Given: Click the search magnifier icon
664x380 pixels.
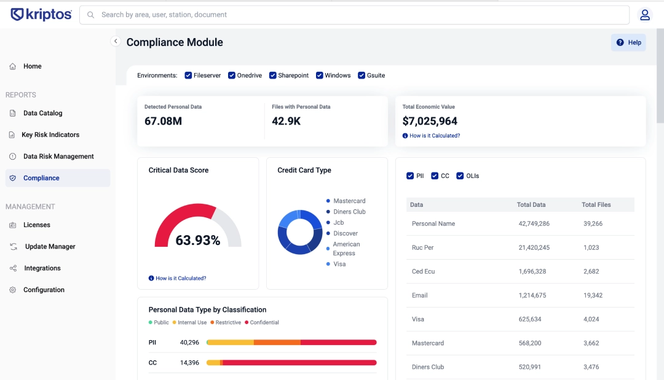Looking at the screenshot, I should point(90,14).
